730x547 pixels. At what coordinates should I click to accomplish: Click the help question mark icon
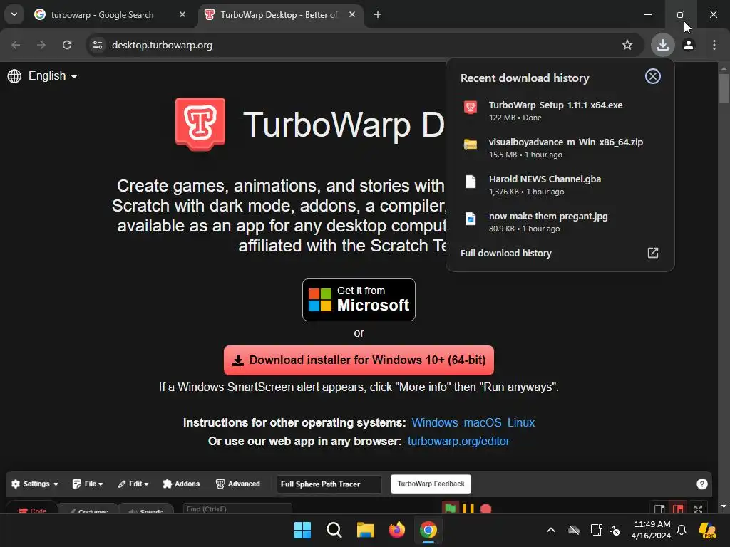pos(702,484)
